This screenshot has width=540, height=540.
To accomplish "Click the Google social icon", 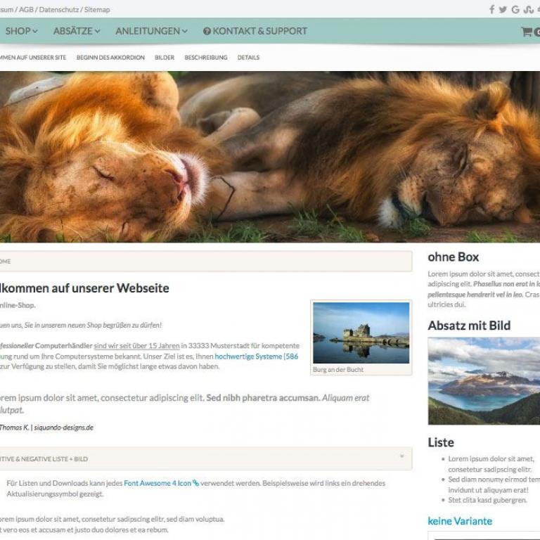I will click(x=515, y=10).
